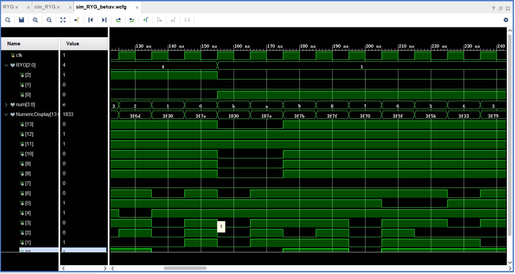Jump to last time icon
Screen dimensions: 515x274
coord(104,20)
